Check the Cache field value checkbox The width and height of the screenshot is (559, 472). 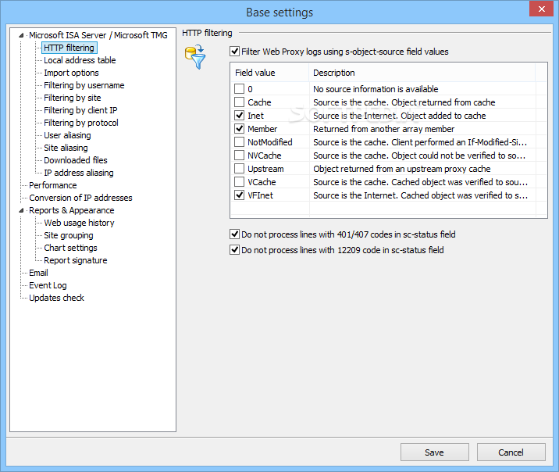(x=239, y=102)
